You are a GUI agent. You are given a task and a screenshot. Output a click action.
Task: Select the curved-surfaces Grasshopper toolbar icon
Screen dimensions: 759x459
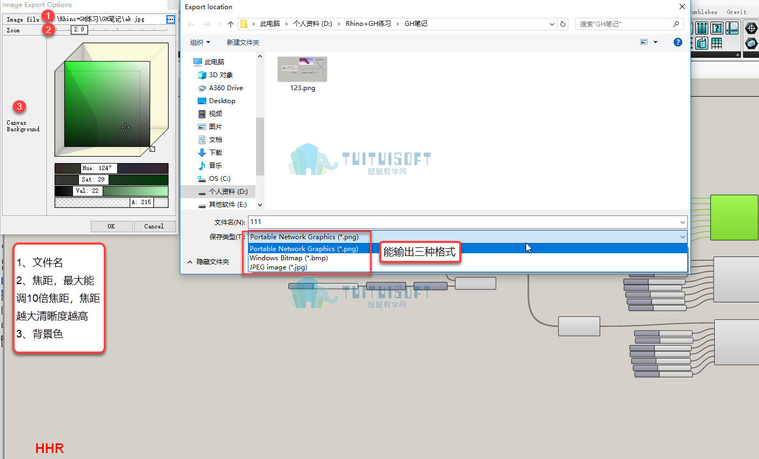coord(702,43)
